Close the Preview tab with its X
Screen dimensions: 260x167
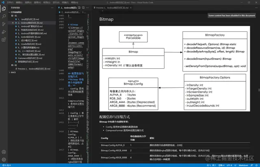(x=131, y=8)
